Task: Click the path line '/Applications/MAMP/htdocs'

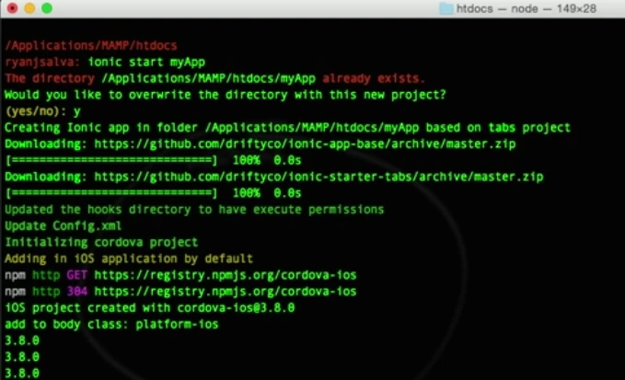Action: (91, 45)
